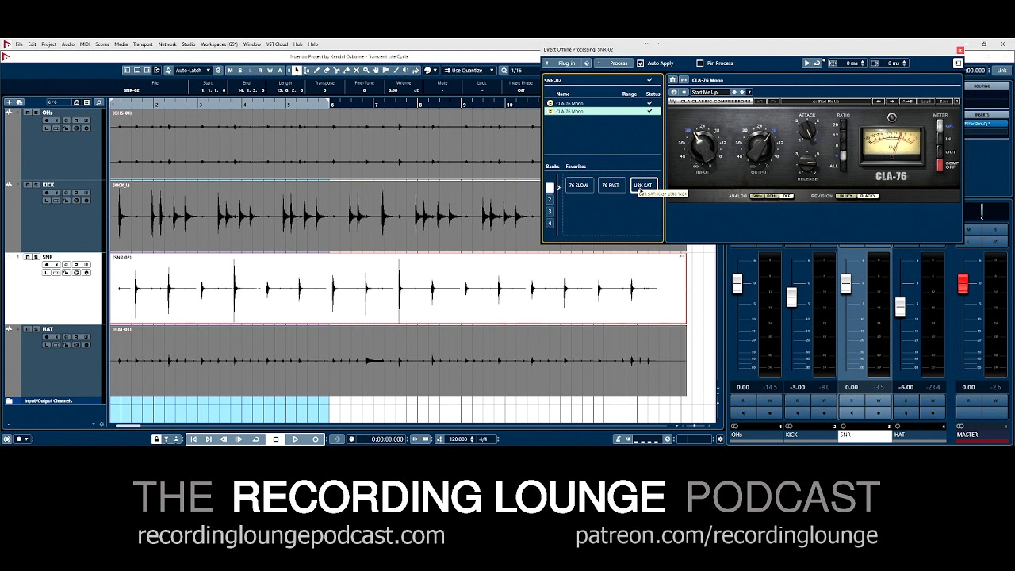
Task: Click the Stop transport button
Action: (276, 439)
